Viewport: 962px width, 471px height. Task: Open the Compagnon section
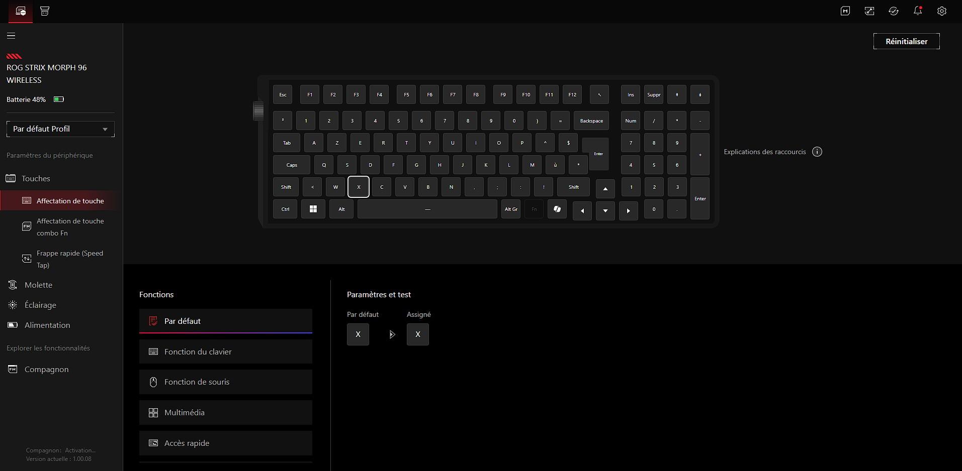coord(46,369)
